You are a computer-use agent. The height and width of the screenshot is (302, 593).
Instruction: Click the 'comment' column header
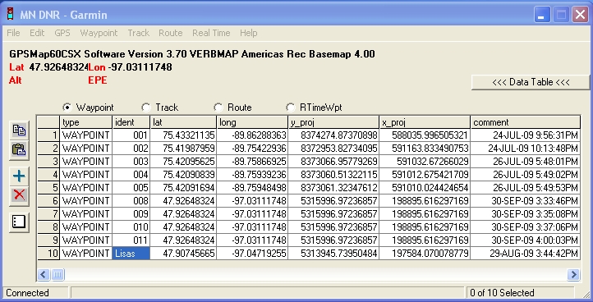coord(526,122)
